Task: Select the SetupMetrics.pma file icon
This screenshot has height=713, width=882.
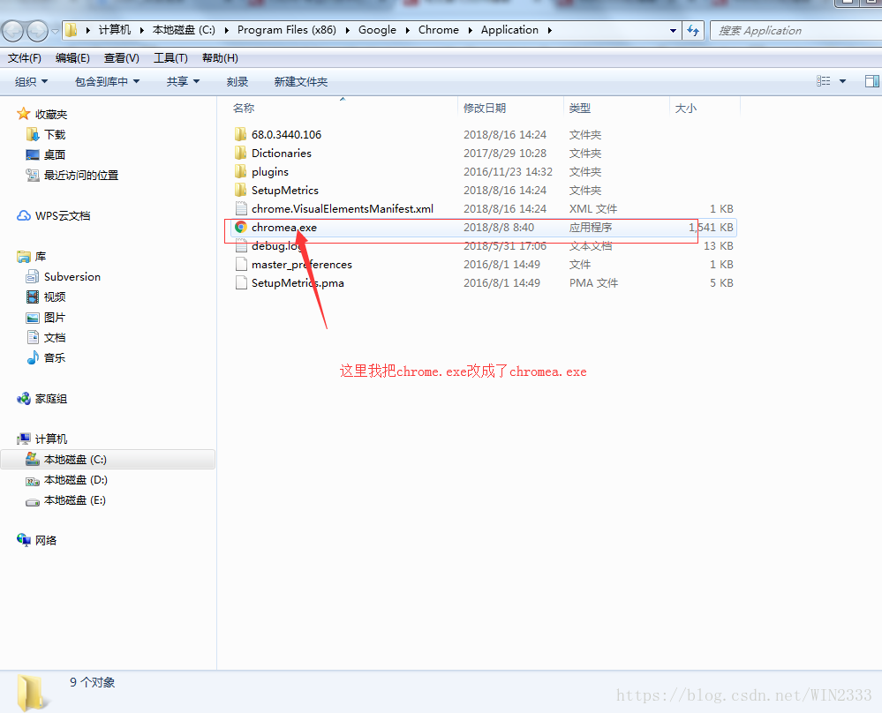Action: (241, 282)
